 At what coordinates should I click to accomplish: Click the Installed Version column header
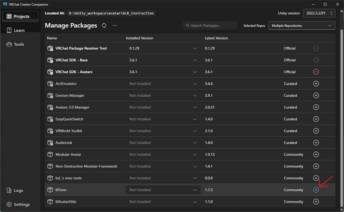click(140, 38)
